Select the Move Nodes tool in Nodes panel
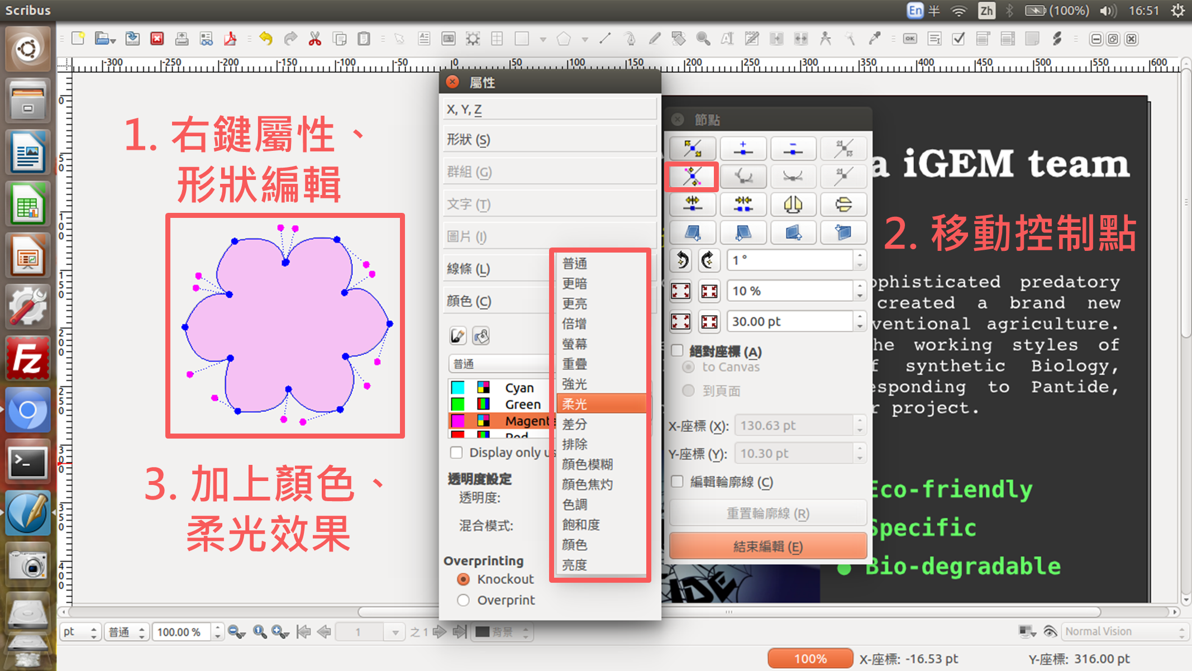The height and width of the screenshot is (671, 1192). [x=693, y=149]
